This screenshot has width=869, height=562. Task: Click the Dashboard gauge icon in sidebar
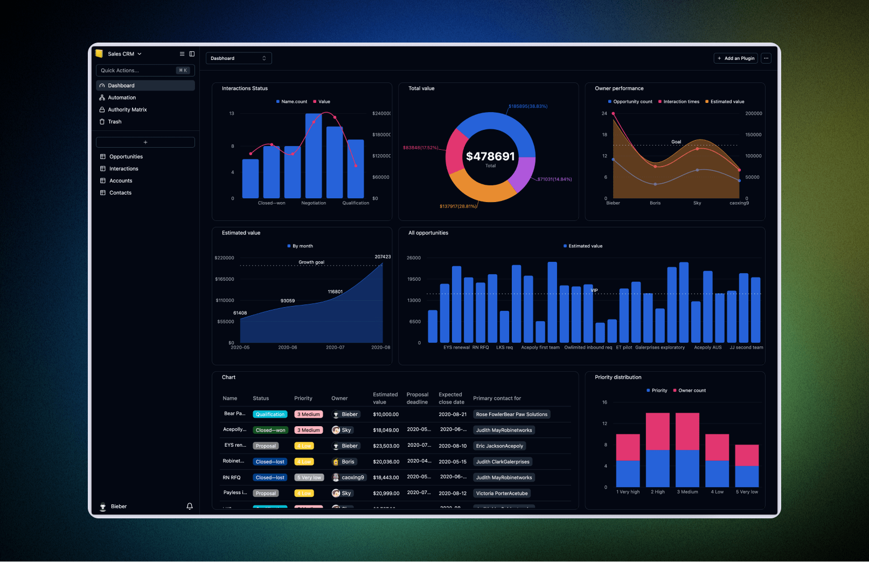(102, 86)
